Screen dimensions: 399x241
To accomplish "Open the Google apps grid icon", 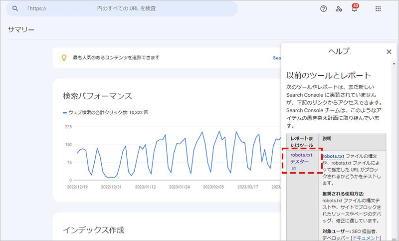I will pos(378,8).
